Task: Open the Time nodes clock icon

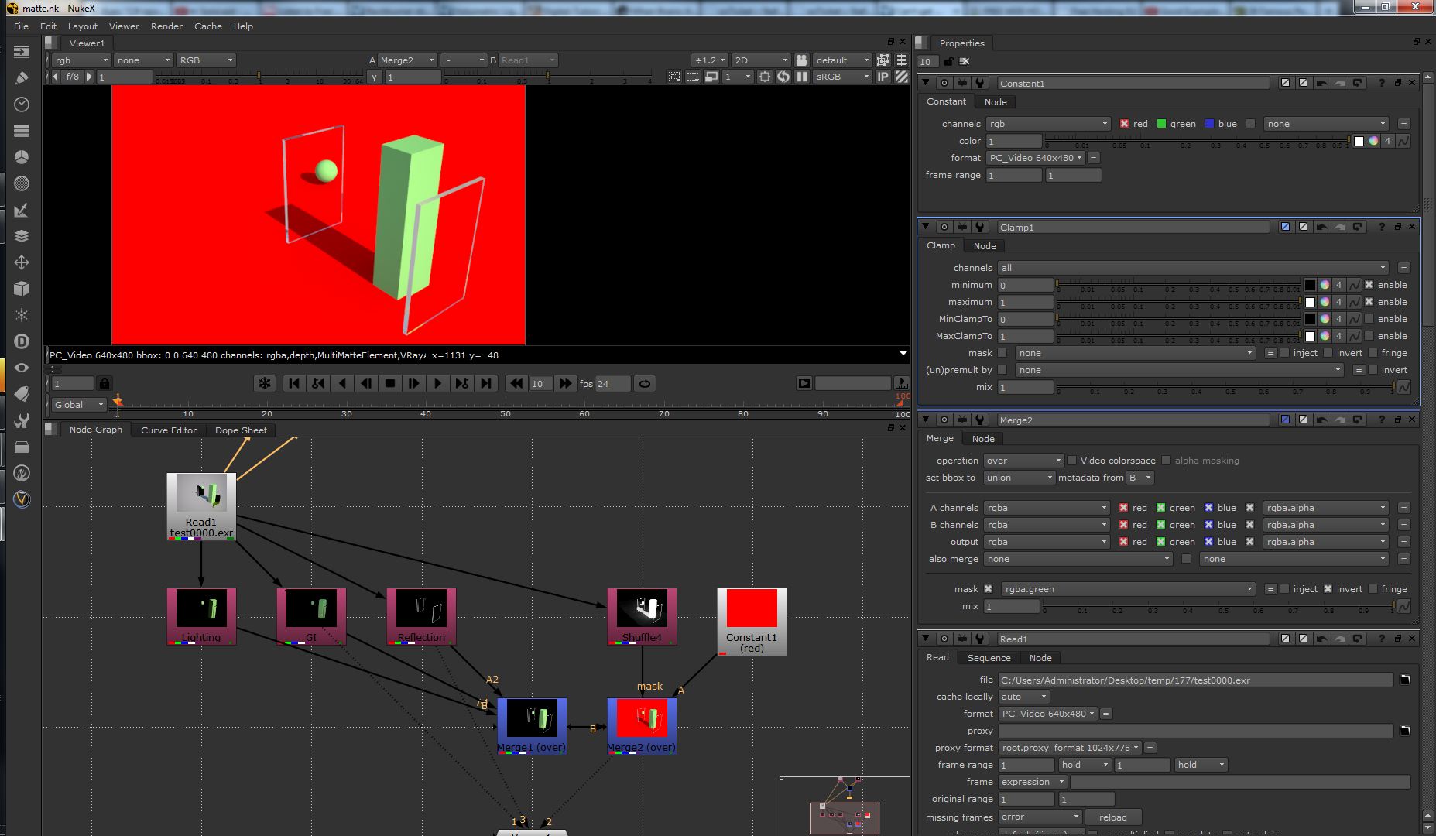Action: coord(22,104)
